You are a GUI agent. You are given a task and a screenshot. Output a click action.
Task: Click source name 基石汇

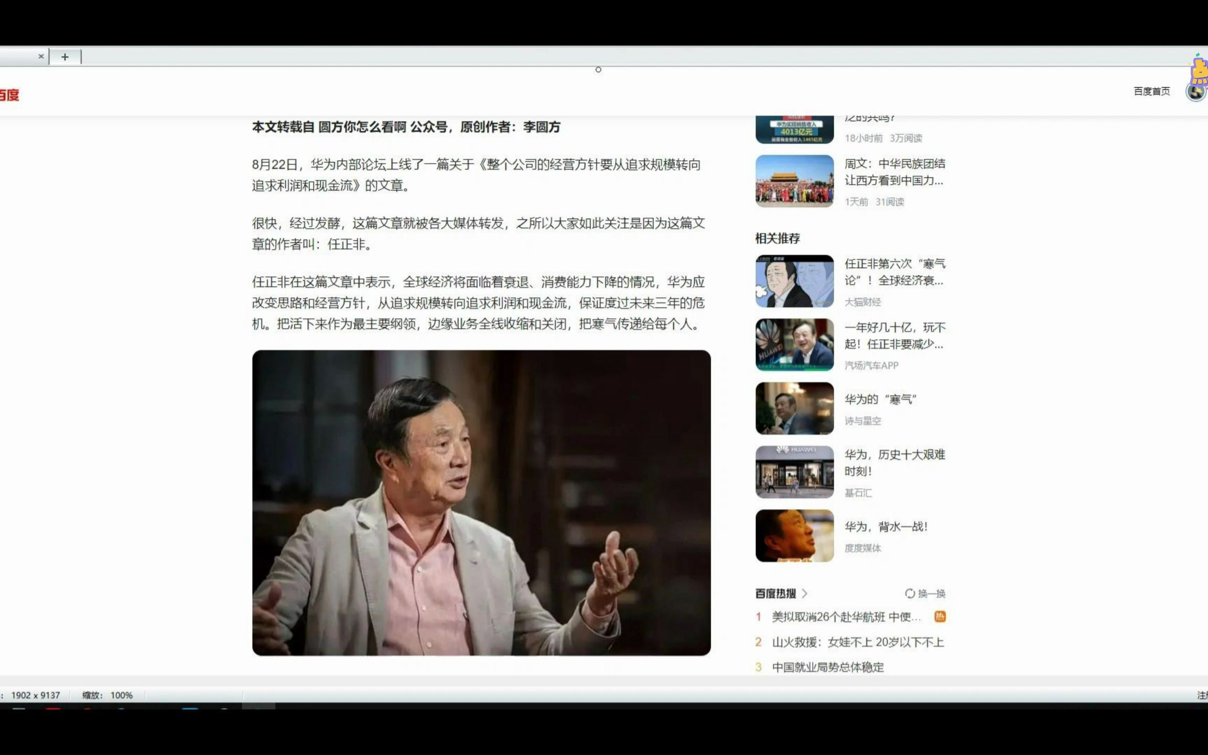tap(858, 492)
